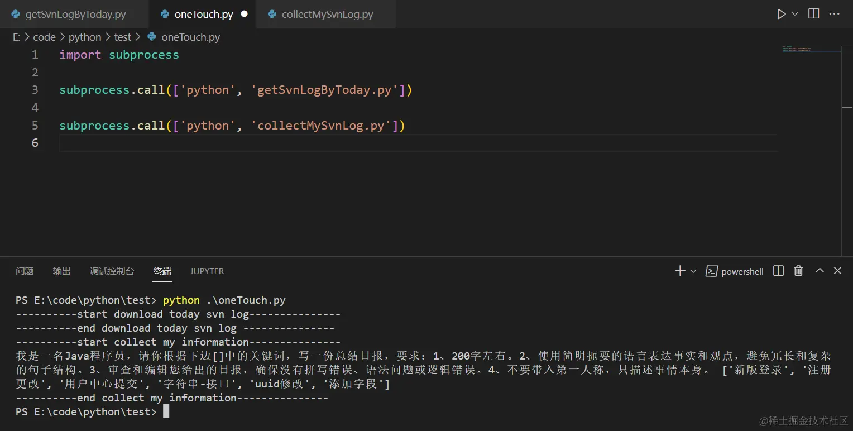Kill terminal using trash icon
Image resolution: width=853 pixels, height=431 pixels.
(798, 271)
